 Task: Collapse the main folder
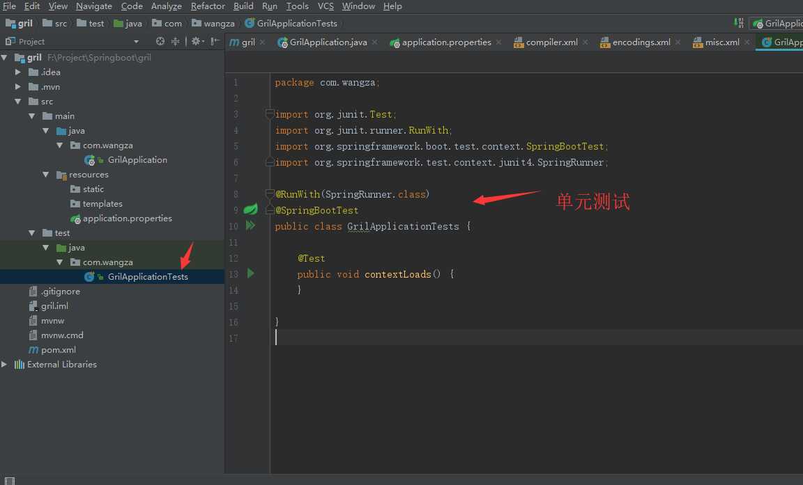pyautogui.click(x=32, y=116)
